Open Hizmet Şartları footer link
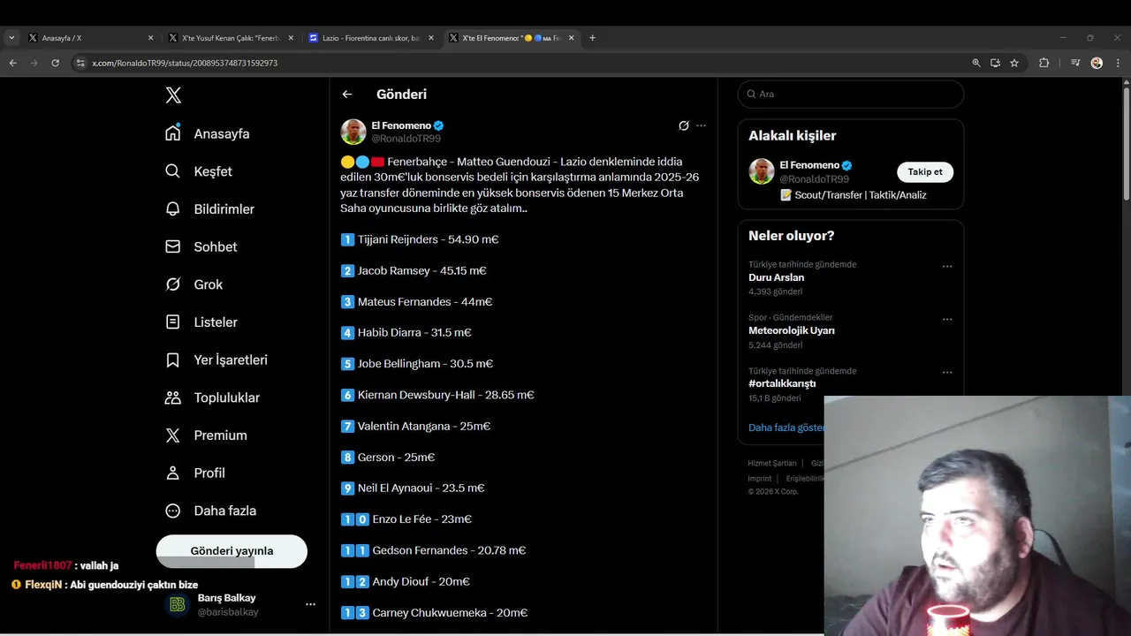 pos(772,463)
